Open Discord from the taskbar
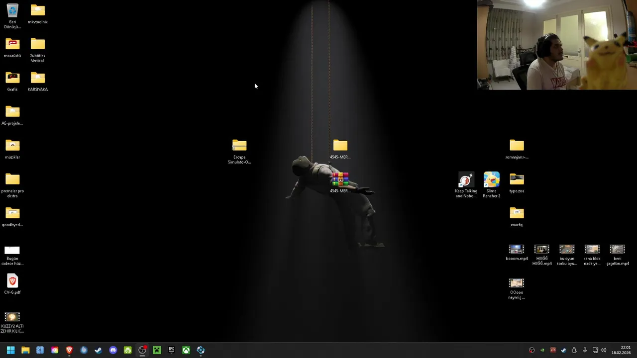Viewport: 637px width, 358px height. click(x=113, y=350)
